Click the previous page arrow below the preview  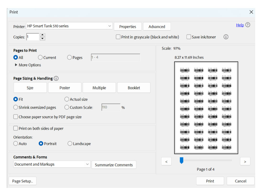pos(166,161)
